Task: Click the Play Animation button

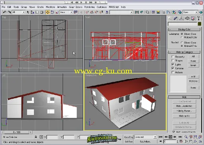Action: (171, 137)
